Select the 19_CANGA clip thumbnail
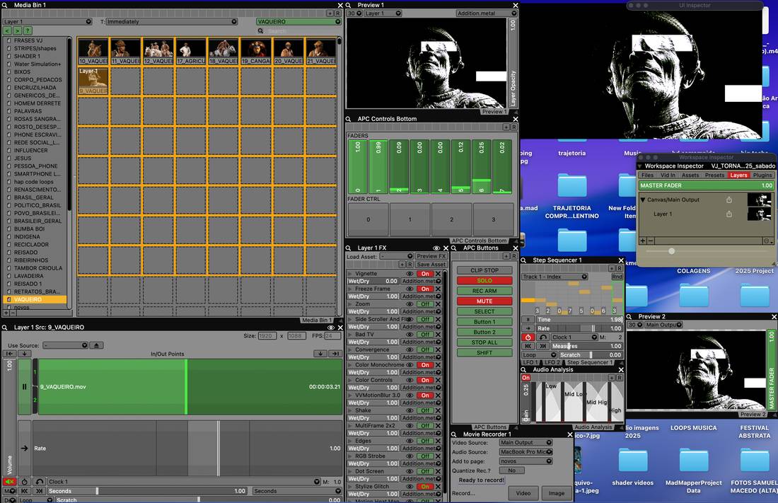The image size is (778, 503). (x=256, y=52)
